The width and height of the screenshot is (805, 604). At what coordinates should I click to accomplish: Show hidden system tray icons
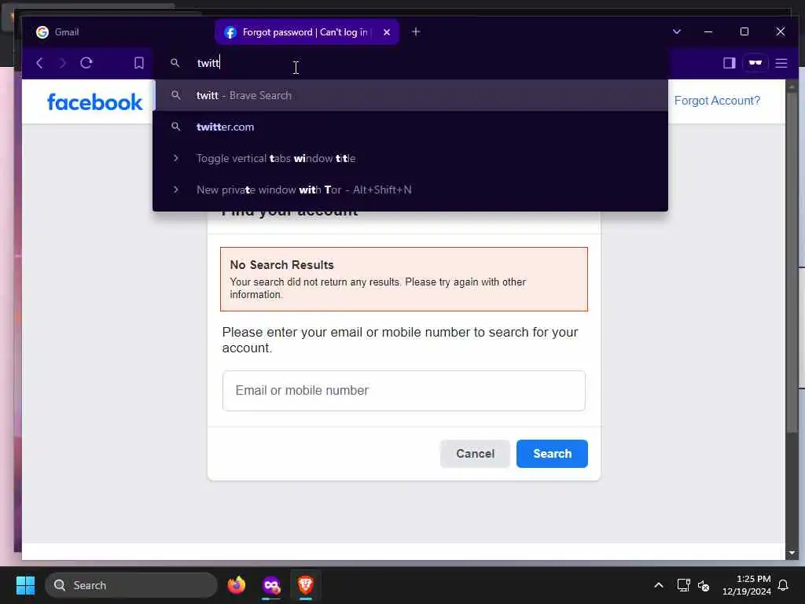[x=659, y=585]
